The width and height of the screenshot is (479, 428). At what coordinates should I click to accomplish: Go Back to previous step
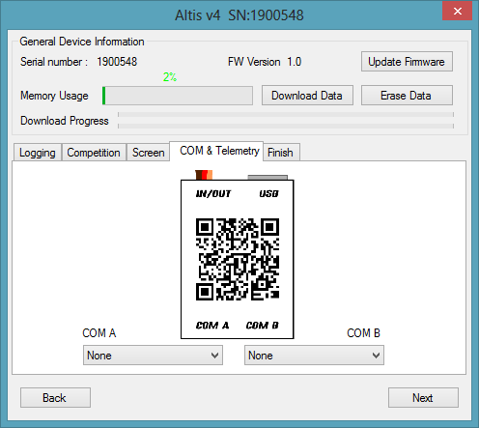55,398
